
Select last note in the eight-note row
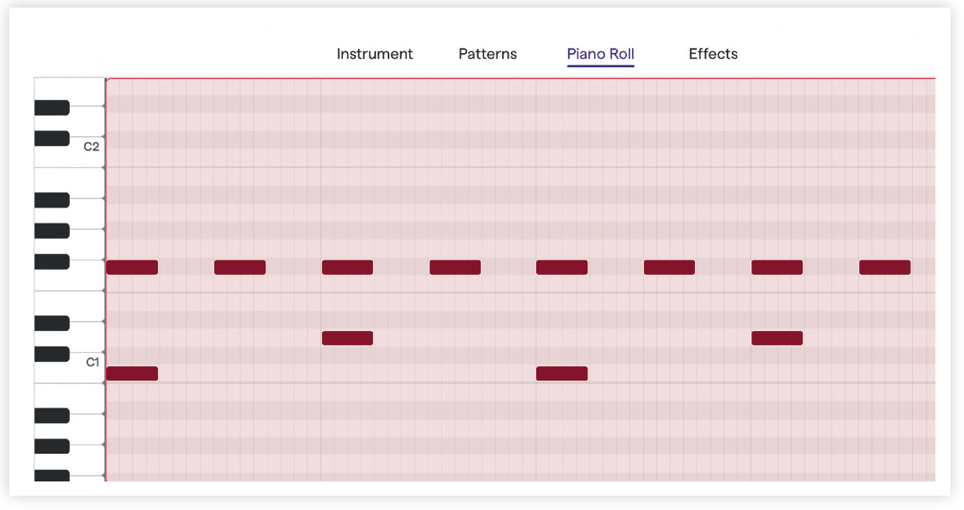coord(885,267)
